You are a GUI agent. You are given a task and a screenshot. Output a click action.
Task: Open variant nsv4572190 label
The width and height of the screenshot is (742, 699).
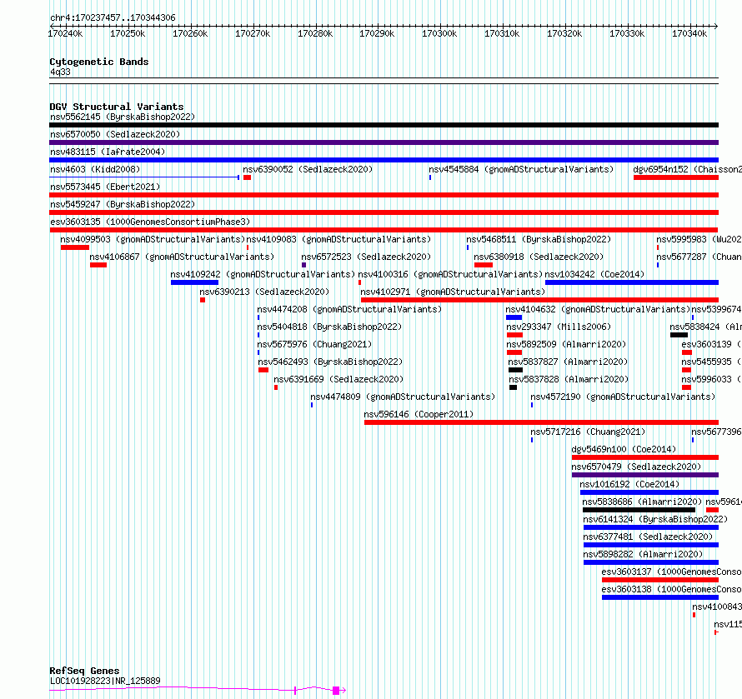coord(623,397)
